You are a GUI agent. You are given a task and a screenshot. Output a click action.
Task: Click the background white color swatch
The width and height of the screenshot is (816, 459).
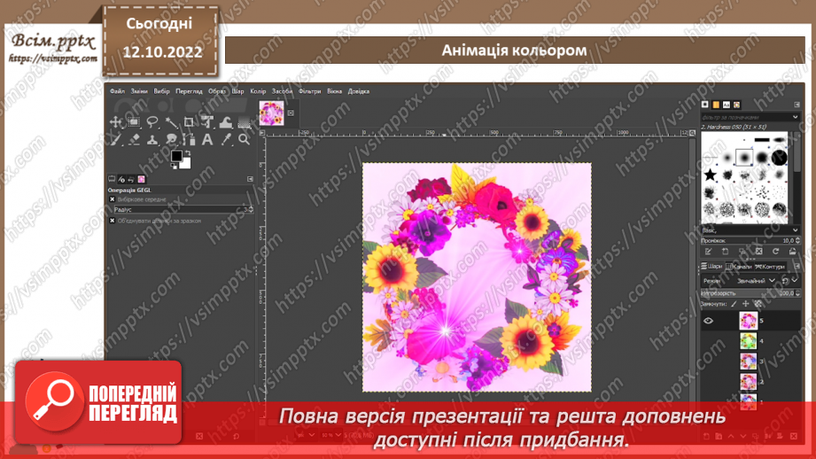click(x=186, y=164)
